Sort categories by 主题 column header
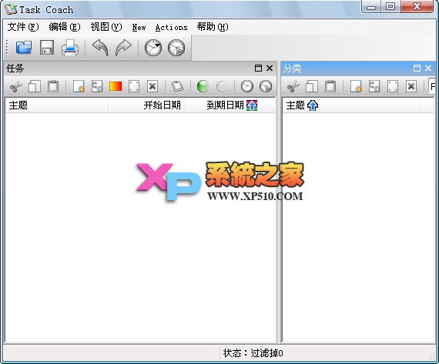The image size is (439, 364). click(x=352, y=105)
